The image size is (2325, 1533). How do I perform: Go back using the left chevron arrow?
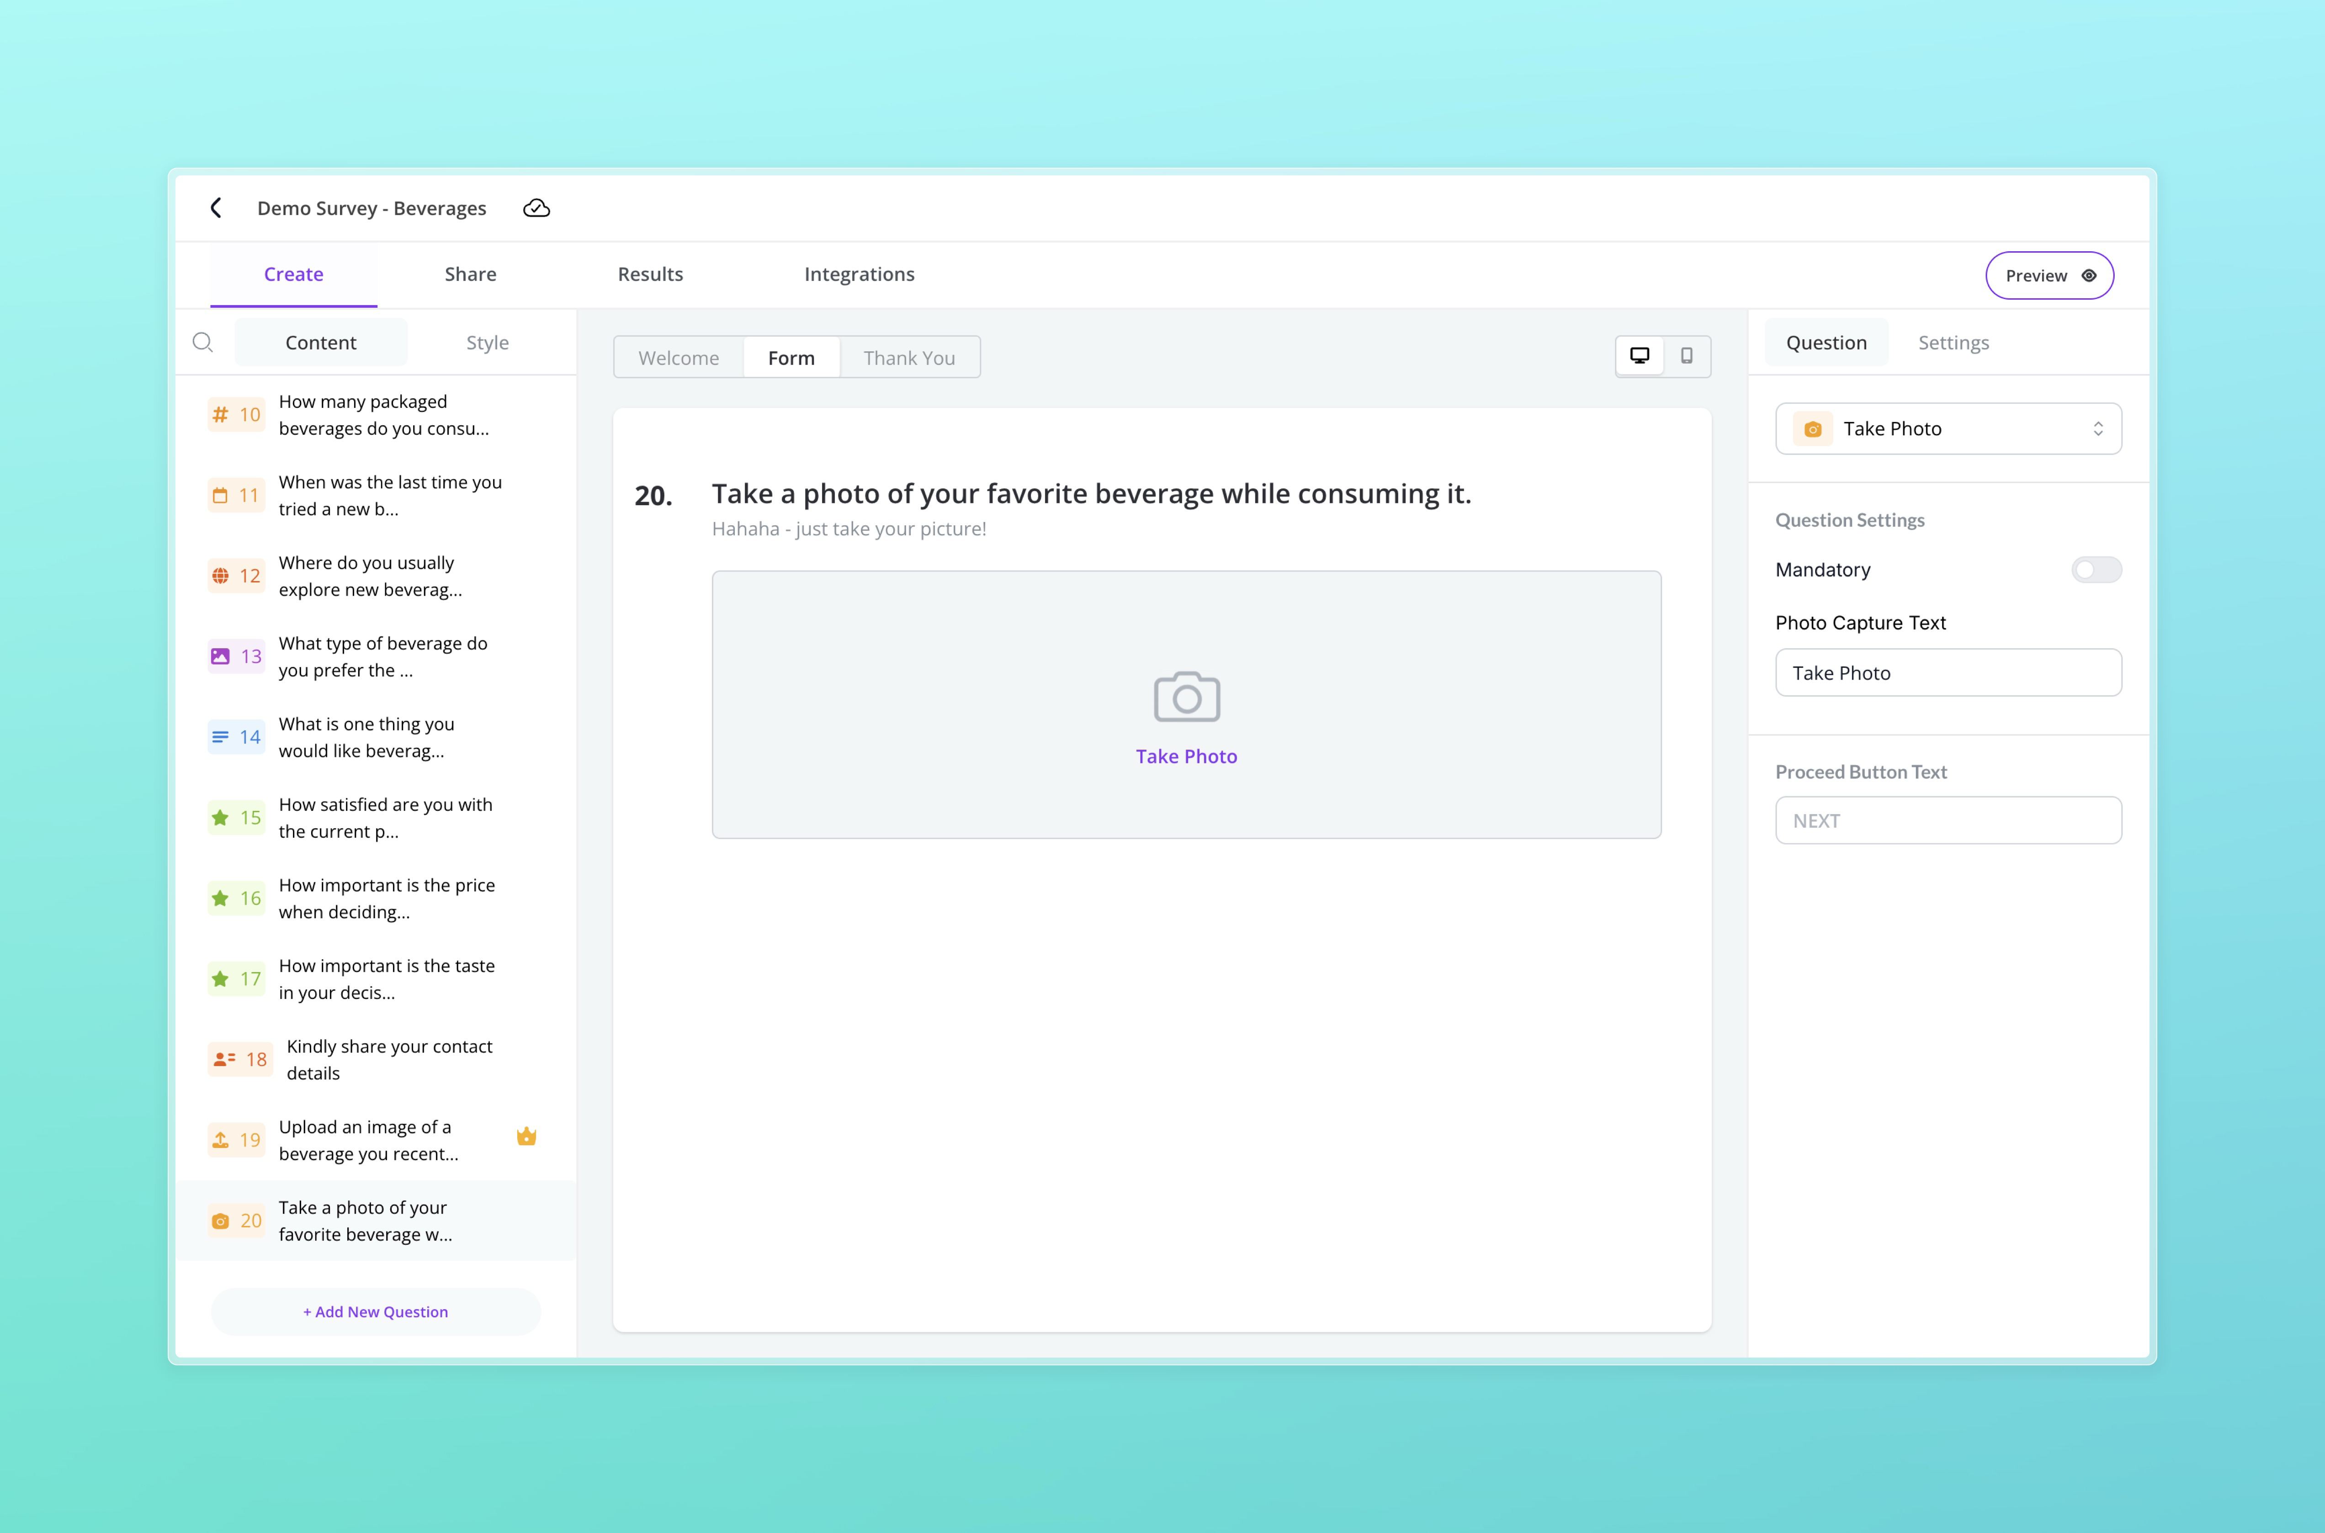click(216, 207)
